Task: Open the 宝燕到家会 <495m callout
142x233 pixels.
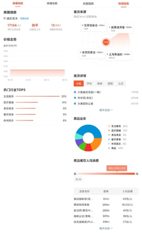Action: [x=92, y=54]
